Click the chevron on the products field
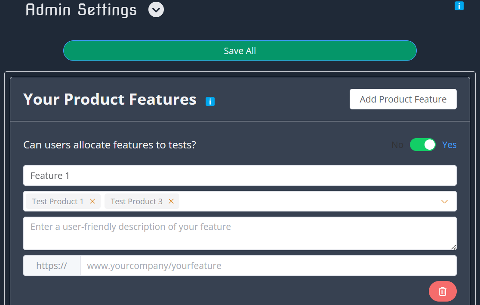The height and width of the screenshot is (305, 480). pyautogui.click(x=444, y=201)
